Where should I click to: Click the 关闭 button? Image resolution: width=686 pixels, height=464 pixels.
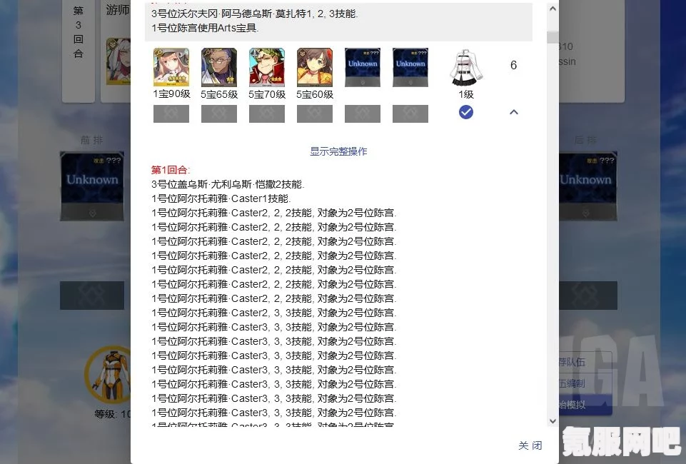pyautogui.click(x=530, y=445)
